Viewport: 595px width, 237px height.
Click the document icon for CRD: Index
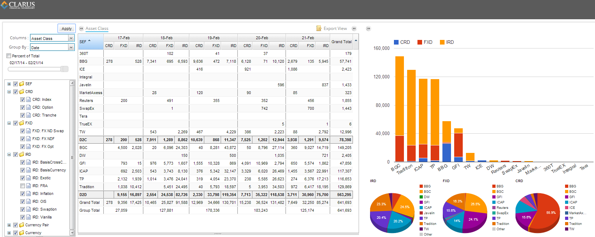(x=29, y=99)
